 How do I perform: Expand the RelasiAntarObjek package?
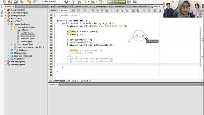coord(11,44)
